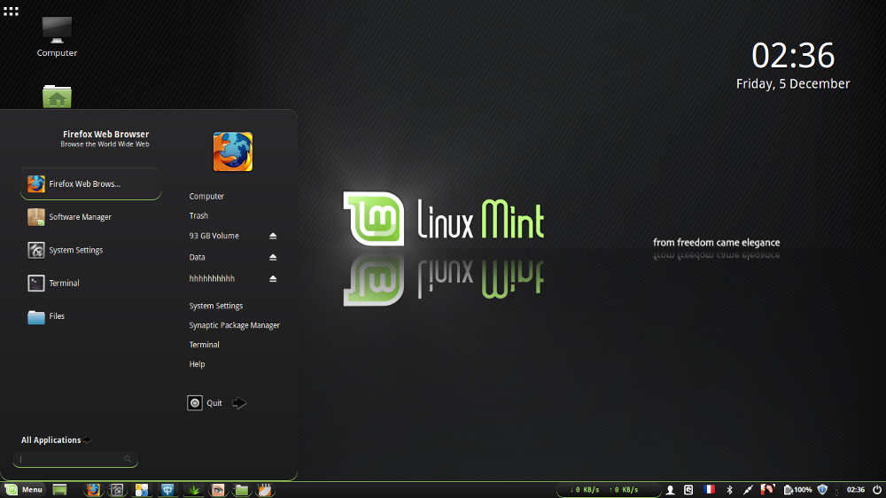Image resolution: width=886 pixels, height=498 pixels.
Task: Click Friday, 5 December date text
Action: 793,83
